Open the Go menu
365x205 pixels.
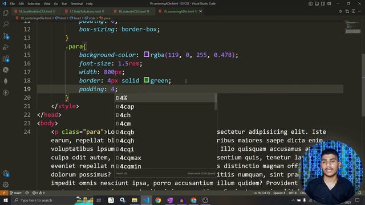tap(56, 4)
